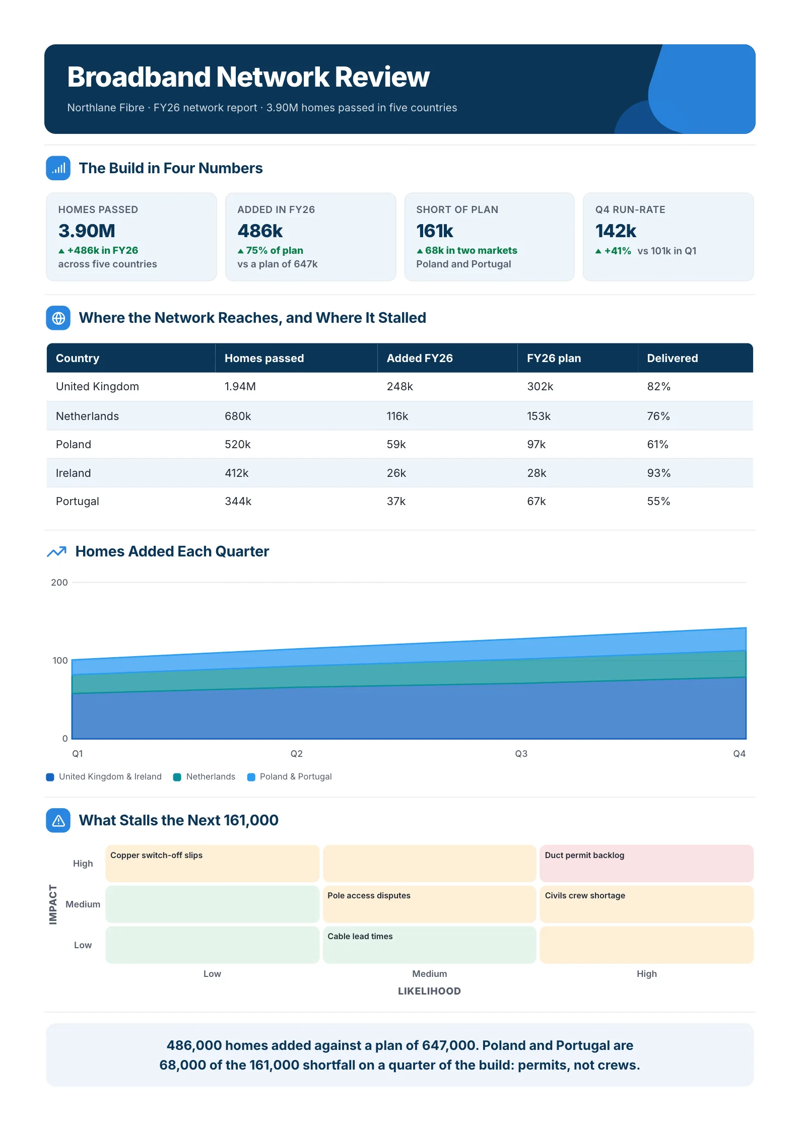Select the Netherlands row name in the table
This screenshot has width=800, height=1131.
pyautogui.click(x=87, y=416)
